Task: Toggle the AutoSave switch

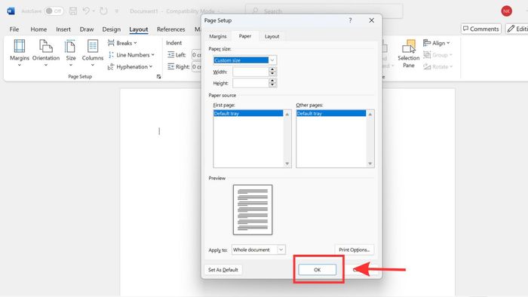Action: pyautogui.click(x=54, y=11)
